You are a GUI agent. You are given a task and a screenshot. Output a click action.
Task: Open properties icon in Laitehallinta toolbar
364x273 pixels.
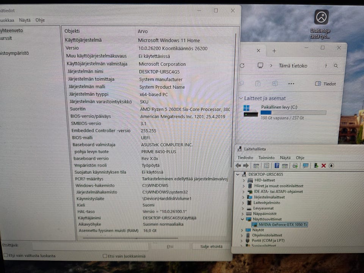click(x=267, y=166)
